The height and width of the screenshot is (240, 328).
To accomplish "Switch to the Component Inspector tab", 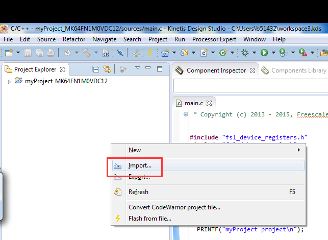I will coord(216,70).
